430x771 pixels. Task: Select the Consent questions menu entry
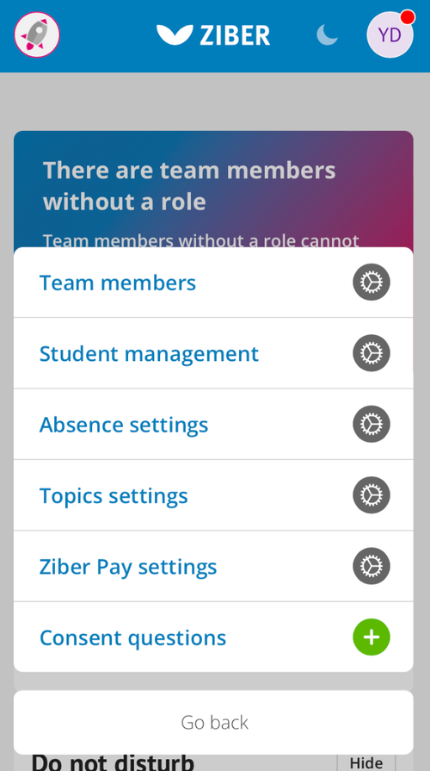pyautogui.click(x=213, y=637)
